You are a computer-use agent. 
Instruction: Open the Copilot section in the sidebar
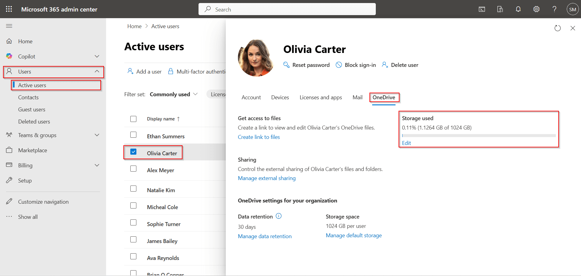click(26, 56)
